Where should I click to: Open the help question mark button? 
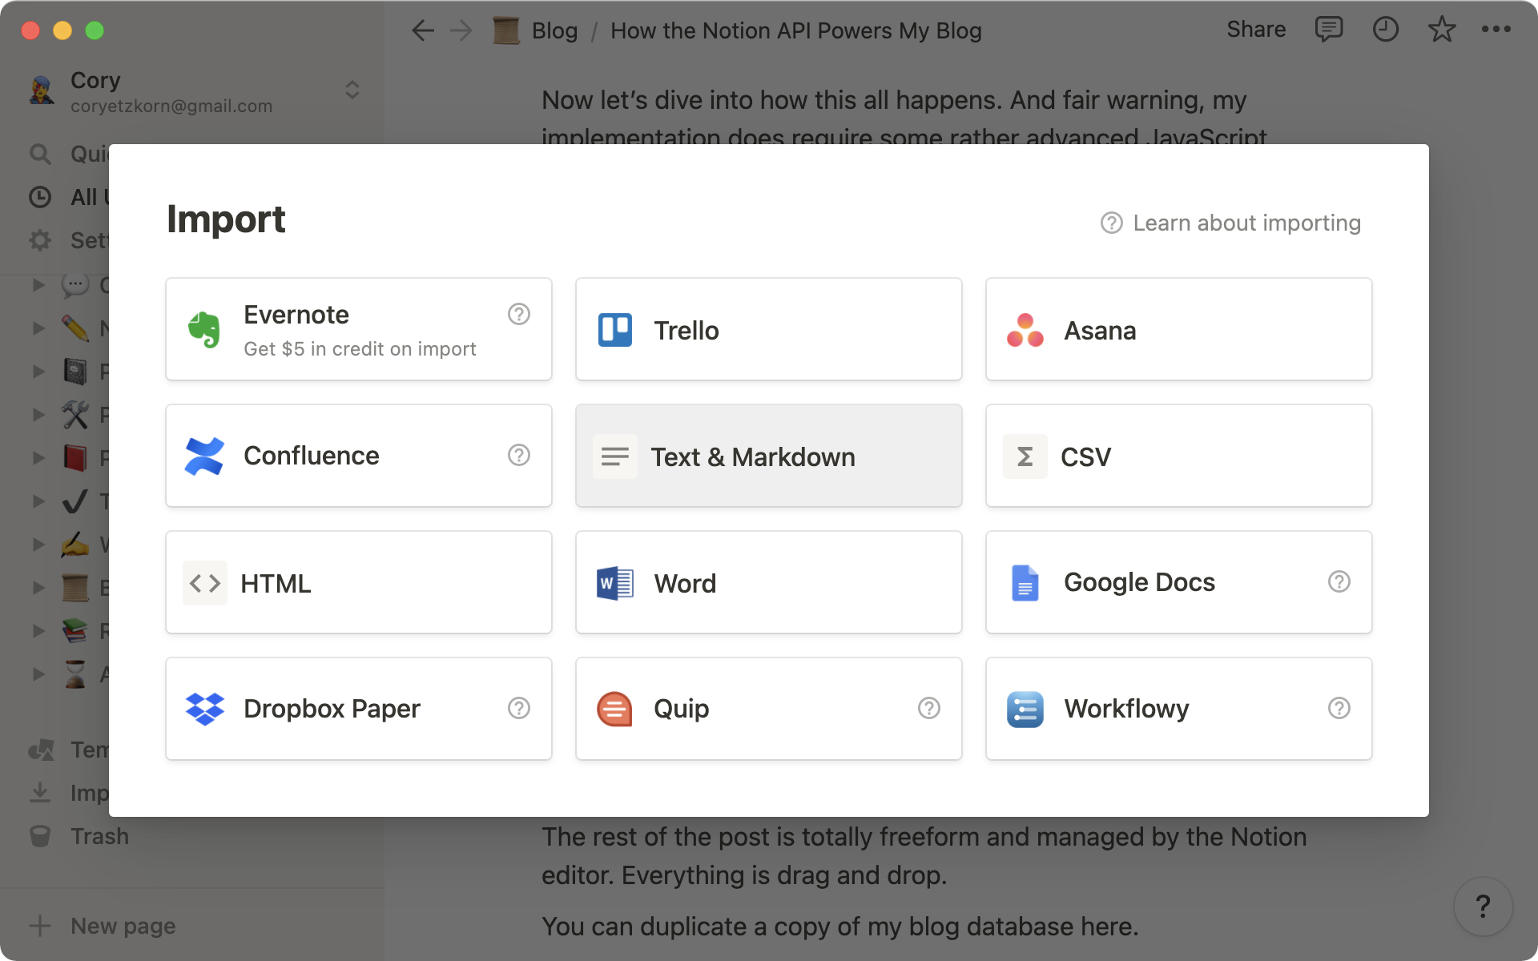(x=1483, y=907)
